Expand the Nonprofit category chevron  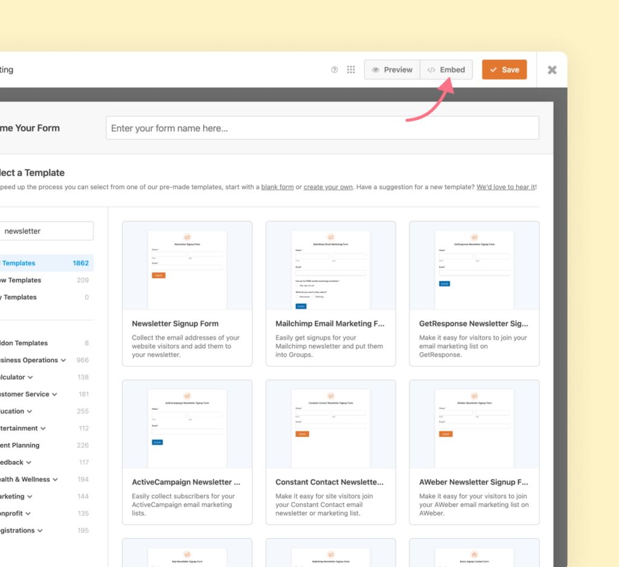28,513
